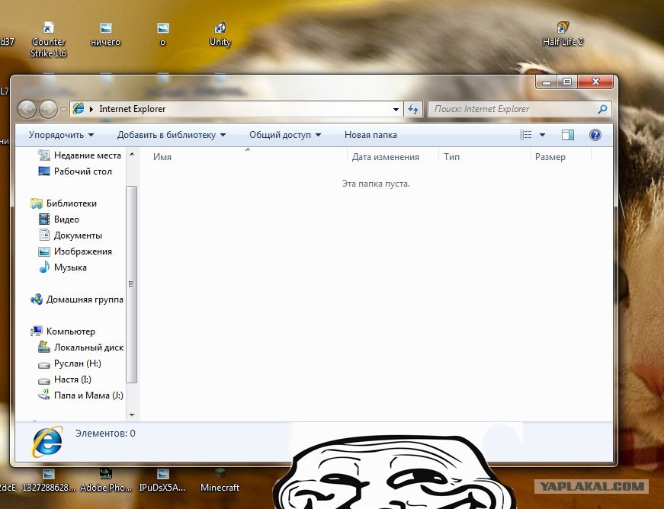
Task: Click the Forward navigation arrow button
Action: point(48,109)
